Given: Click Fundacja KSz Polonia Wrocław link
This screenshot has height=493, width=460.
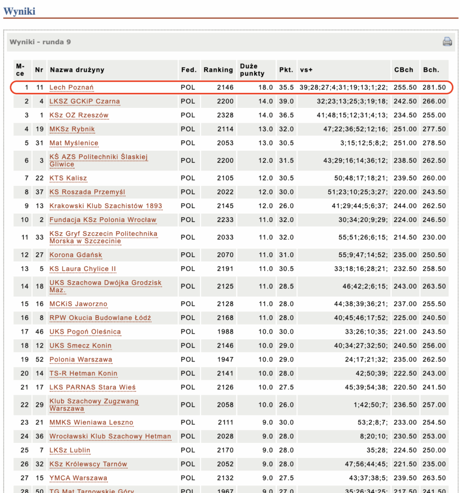Looking at the screenshot, I should coord(103,220).
